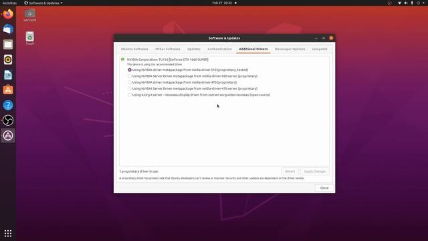Click the volume speaker icon in top bar
The height and width of the screenshot is (241, 428).
(406, 3)
